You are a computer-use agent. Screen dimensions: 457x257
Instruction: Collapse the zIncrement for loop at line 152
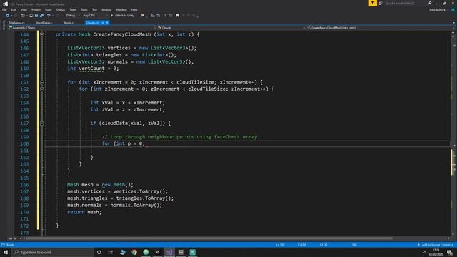tap(42, 89)
